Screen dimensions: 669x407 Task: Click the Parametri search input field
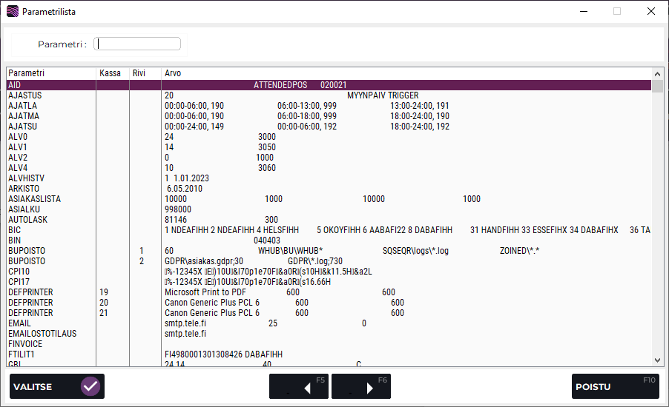[138, 44]
